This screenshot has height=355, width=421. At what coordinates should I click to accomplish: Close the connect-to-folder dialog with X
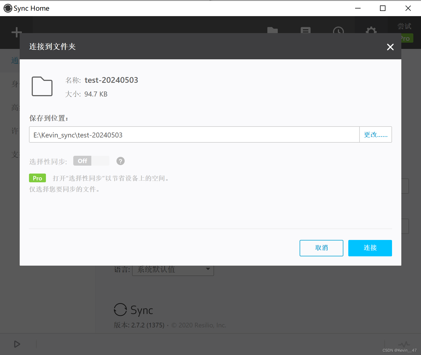[390, 47]
